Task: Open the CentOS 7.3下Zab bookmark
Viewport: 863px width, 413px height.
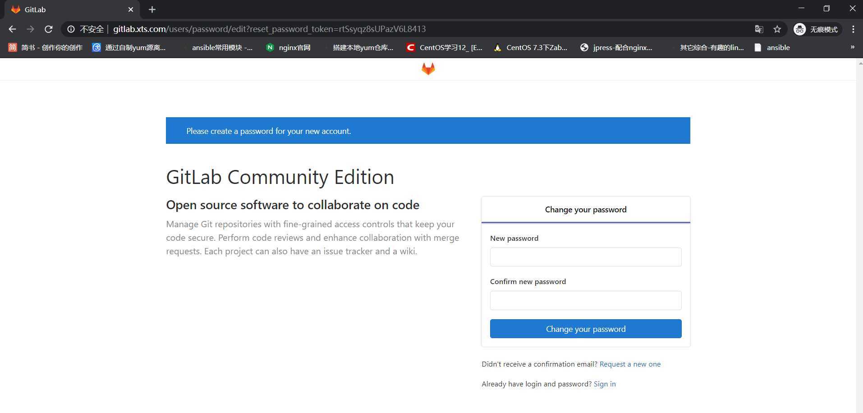Action: (x=531, y=47)
